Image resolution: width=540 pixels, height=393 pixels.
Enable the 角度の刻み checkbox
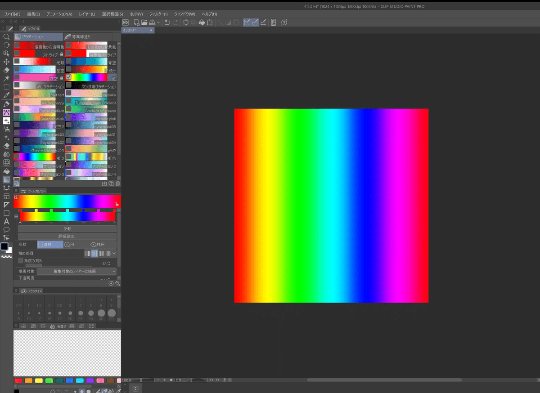[21, 261]
